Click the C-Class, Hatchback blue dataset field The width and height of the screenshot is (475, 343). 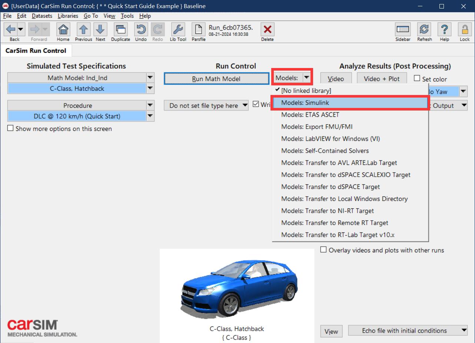coord(77,88)
